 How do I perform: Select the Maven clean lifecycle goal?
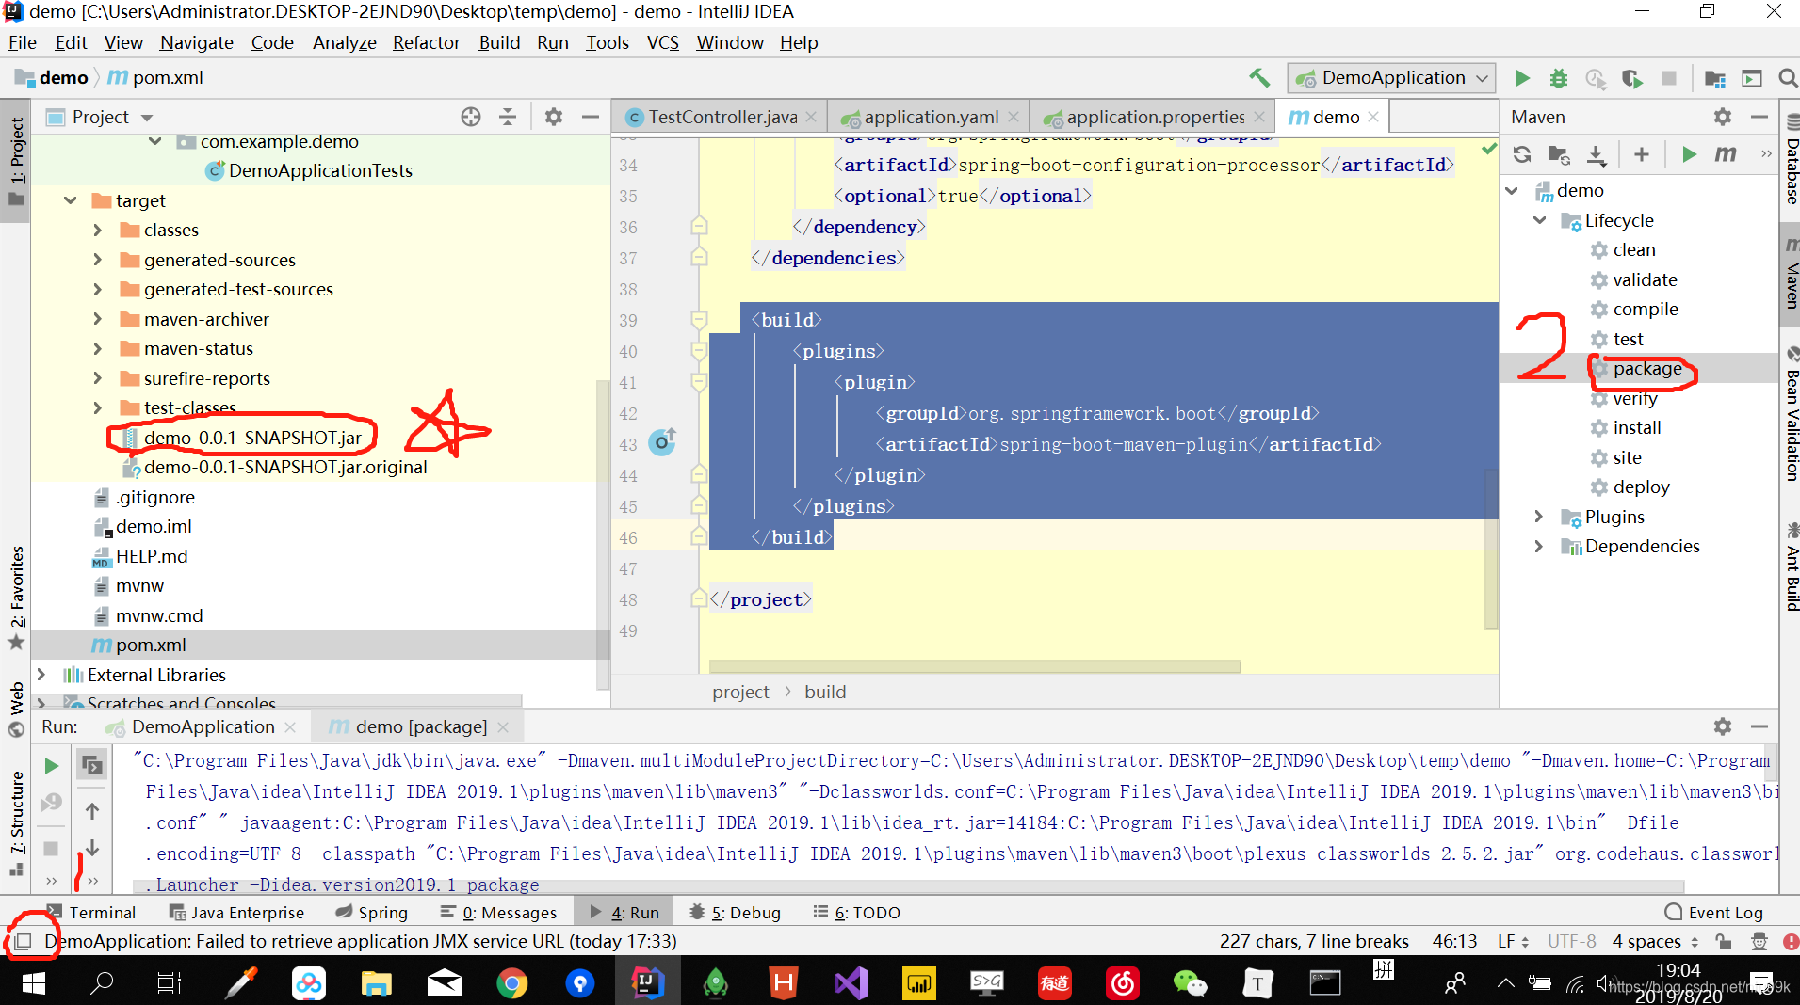point(1633,249)
